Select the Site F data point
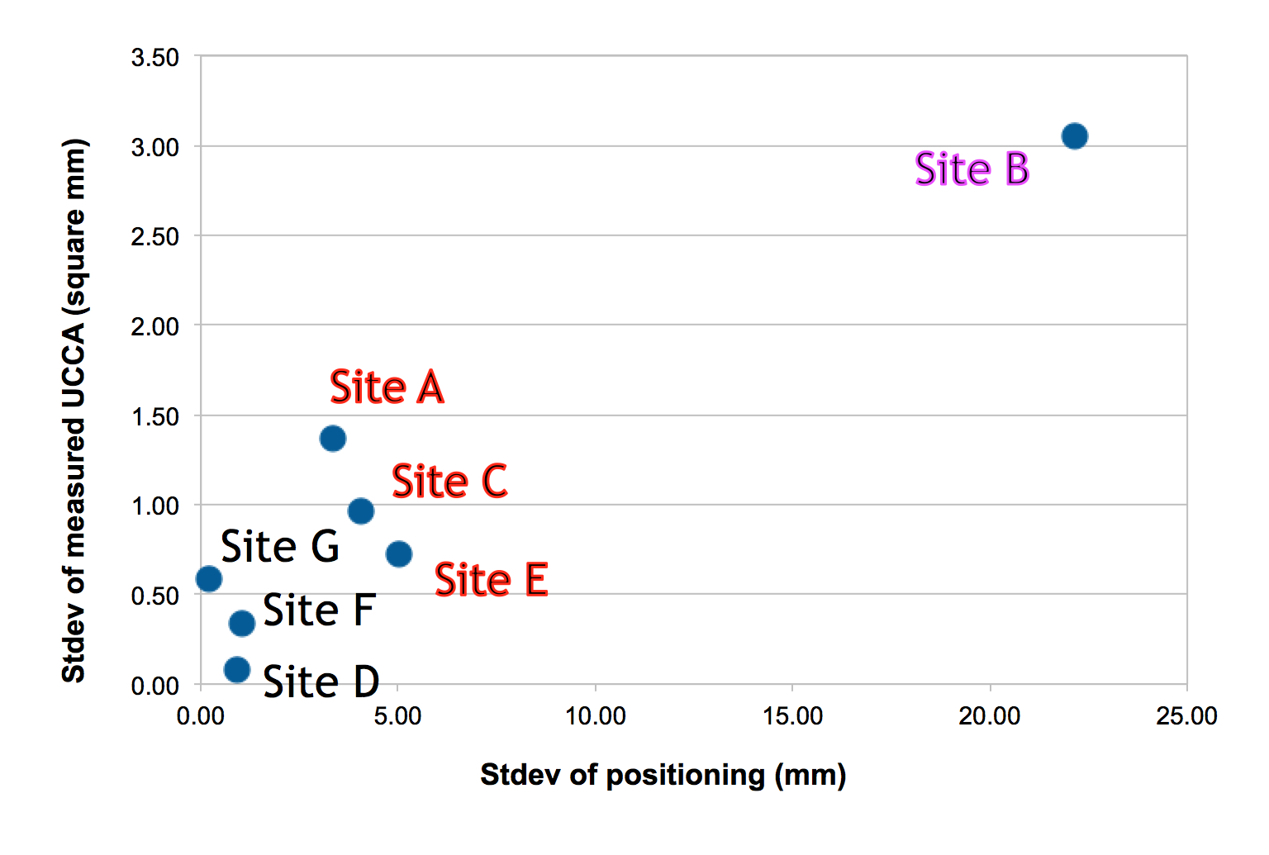Screen dimensions: 1269x855 click(241, 623)
